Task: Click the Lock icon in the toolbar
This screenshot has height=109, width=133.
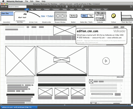Action: [79, 6]
